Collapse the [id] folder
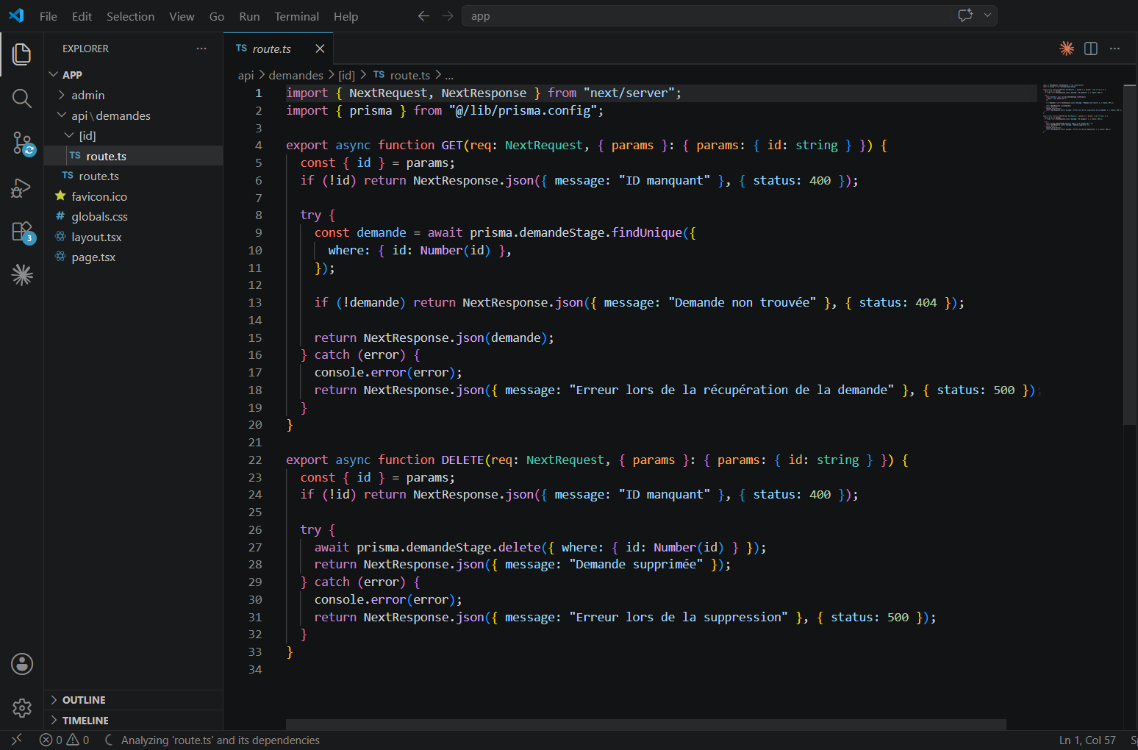This screenshot has height=750, width=1138. [x=132, y=135]
